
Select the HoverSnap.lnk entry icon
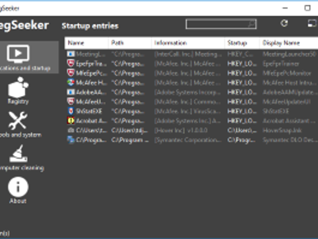(x=71, y=130)
